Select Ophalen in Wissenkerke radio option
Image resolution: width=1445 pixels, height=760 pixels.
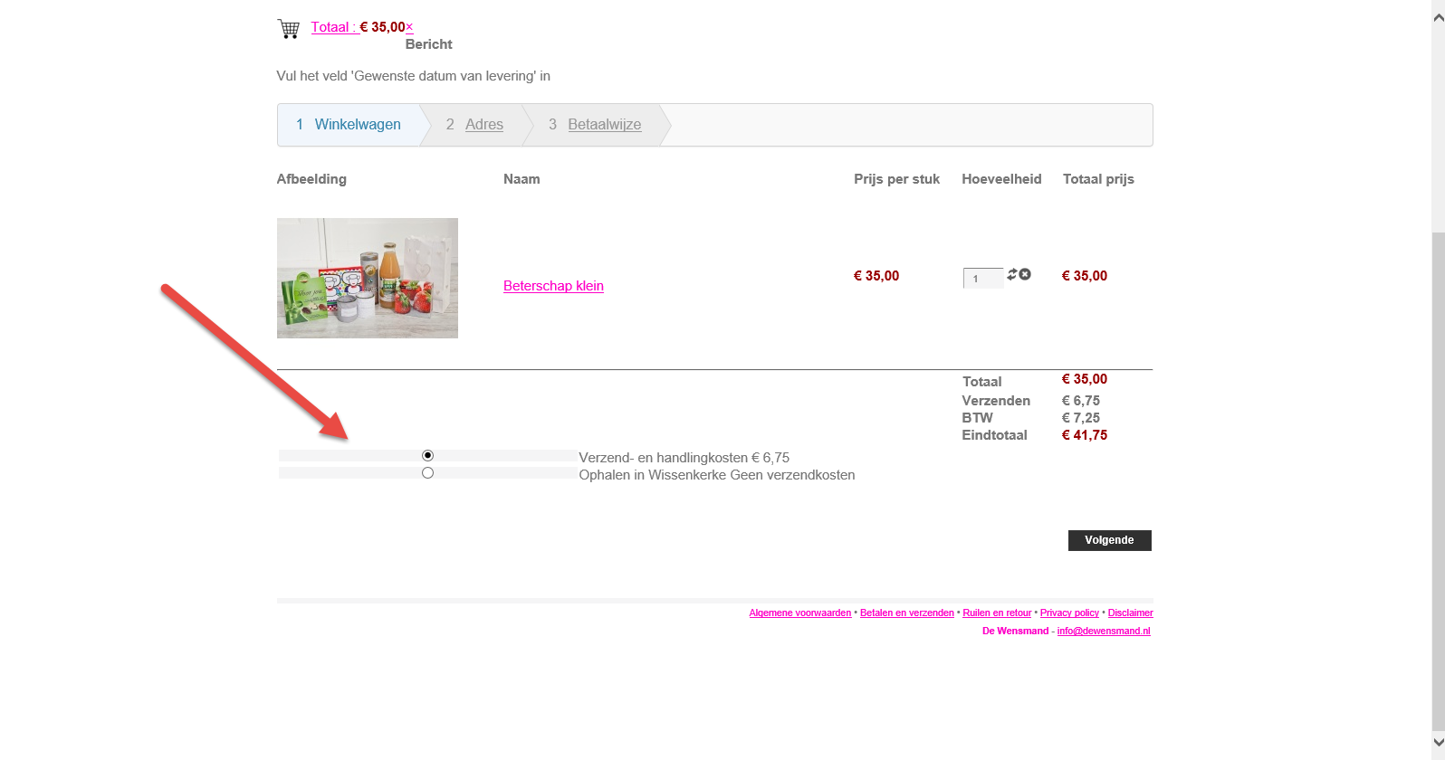(x=428, y=473)
